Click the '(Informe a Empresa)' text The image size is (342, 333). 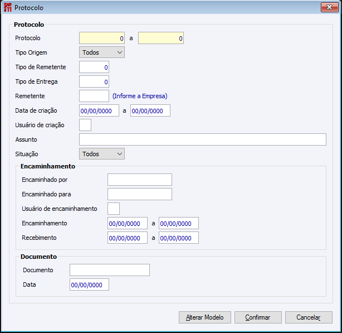click(140, 96)
